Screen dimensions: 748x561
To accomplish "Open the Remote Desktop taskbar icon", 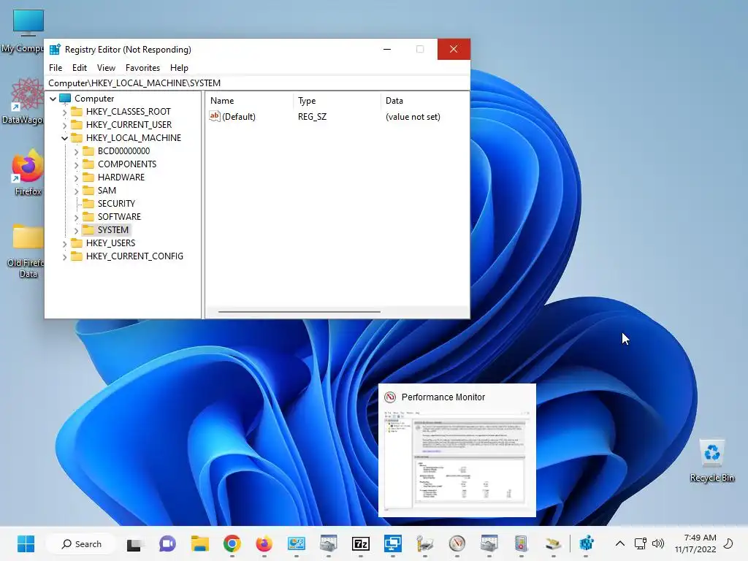I will [x=392, y=543].
